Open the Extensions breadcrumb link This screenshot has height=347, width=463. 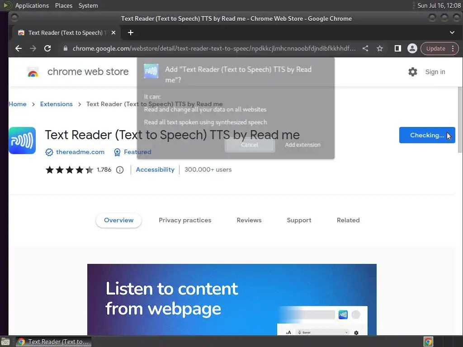[57, 104]
